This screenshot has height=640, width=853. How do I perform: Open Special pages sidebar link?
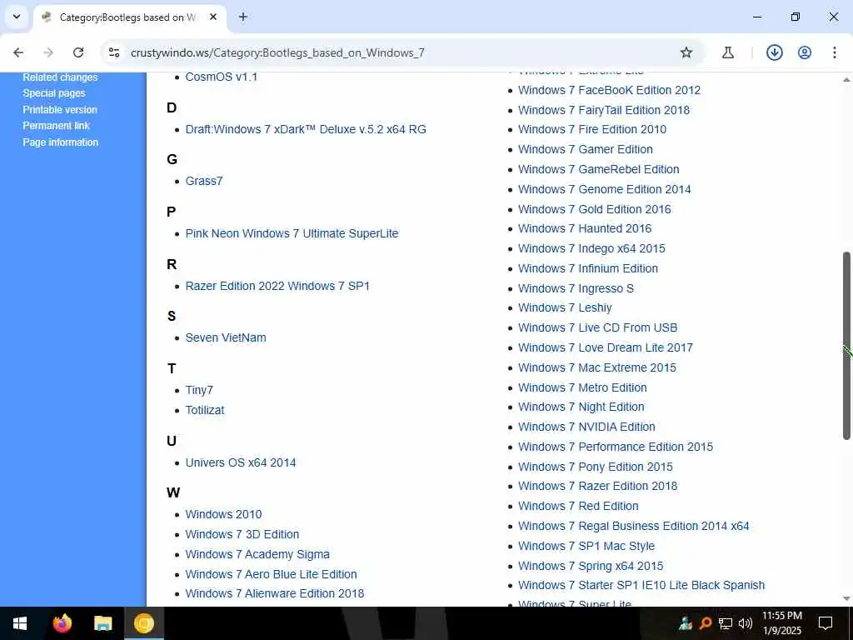(54, 93)
